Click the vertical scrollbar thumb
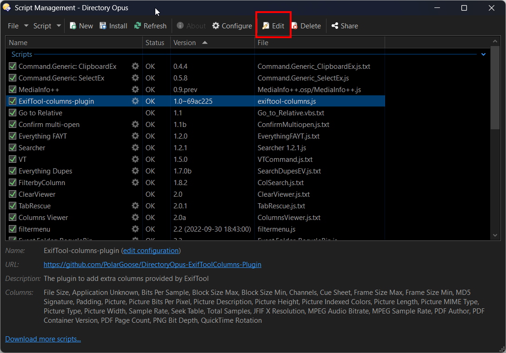Image resolution: width=506 pixels, height=353 pixels. pos(495,88)
